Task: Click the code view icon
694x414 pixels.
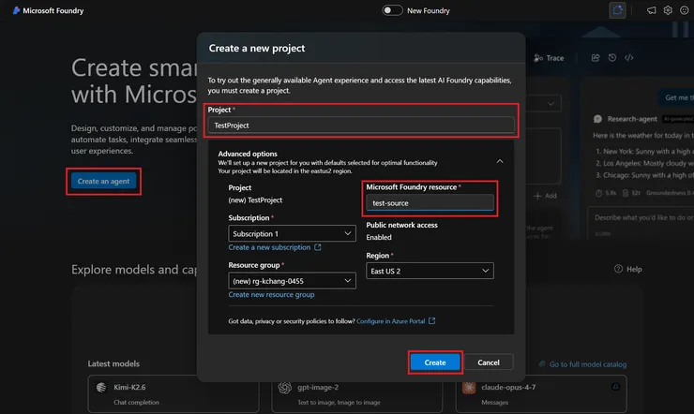Action: pos(629,58)
